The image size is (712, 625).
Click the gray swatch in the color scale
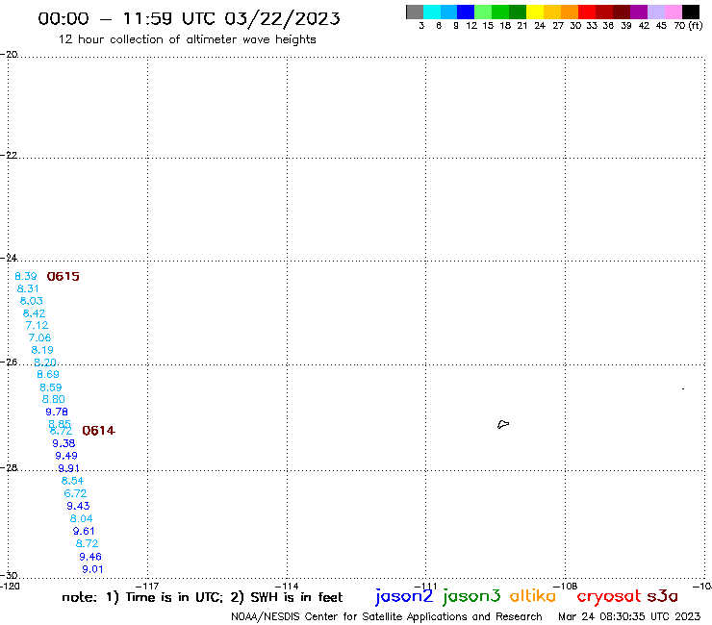pos(415,12)
